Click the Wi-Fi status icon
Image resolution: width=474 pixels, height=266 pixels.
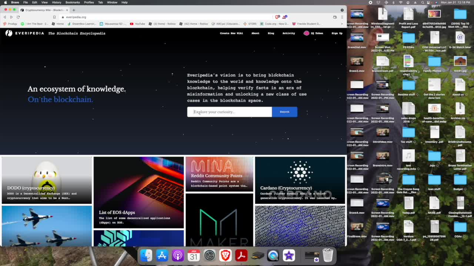[401, 2]
